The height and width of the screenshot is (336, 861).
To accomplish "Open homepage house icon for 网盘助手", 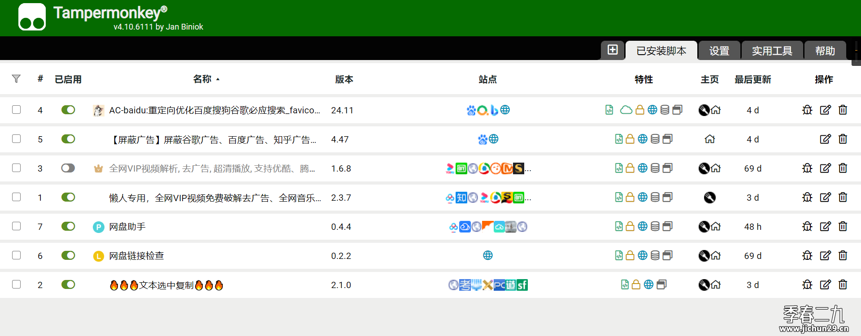I will (x=716, y=226).
